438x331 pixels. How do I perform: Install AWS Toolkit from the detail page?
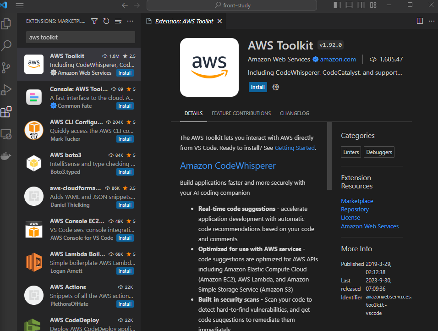coord(257,87)
